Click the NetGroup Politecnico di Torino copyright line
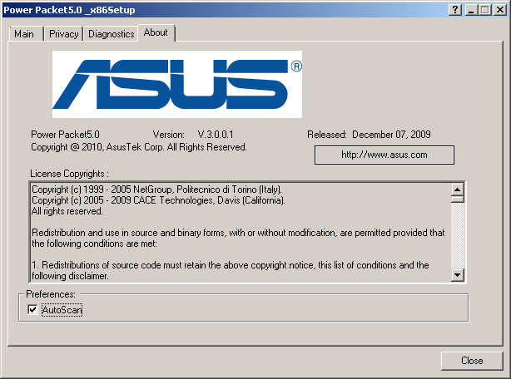 [156, 189]
